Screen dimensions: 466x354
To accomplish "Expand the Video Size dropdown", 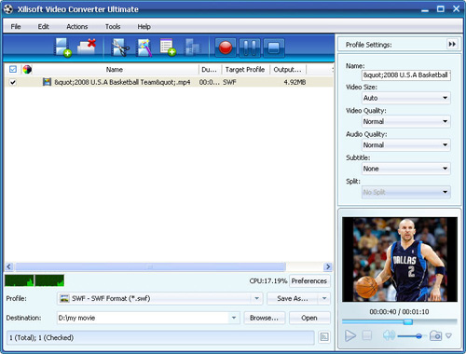I will 445,98.
